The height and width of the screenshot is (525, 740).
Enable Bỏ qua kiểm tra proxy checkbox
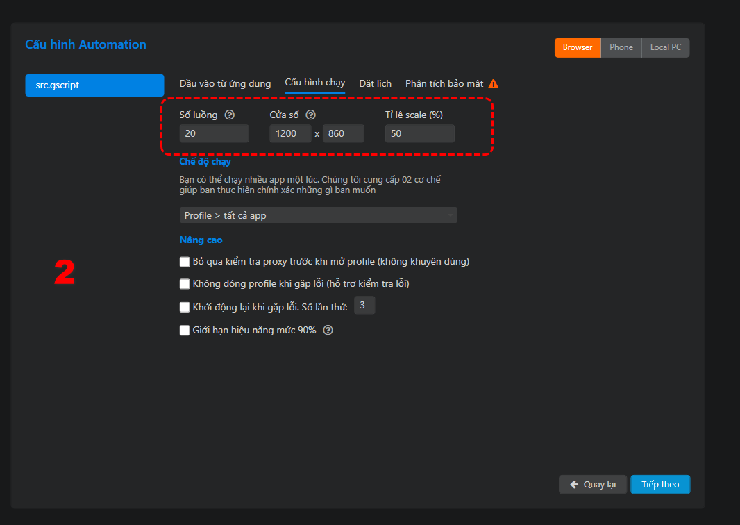pos(185,262)
